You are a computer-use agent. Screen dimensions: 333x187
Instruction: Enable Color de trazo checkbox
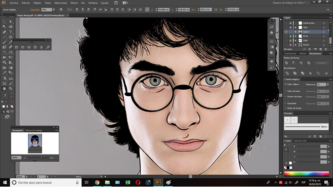click(285, 91)
